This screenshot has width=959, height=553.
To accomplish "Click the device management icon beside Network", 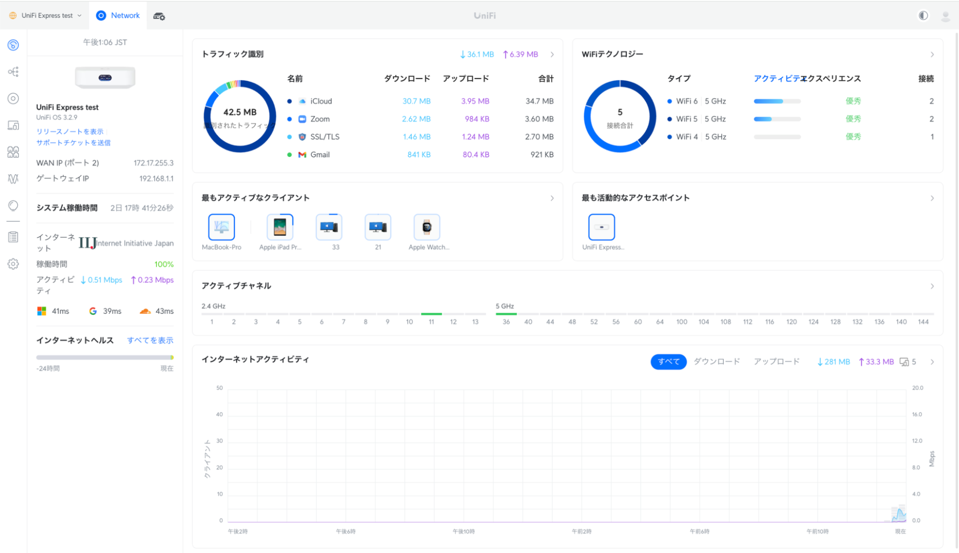I will (x=159, y=16).
